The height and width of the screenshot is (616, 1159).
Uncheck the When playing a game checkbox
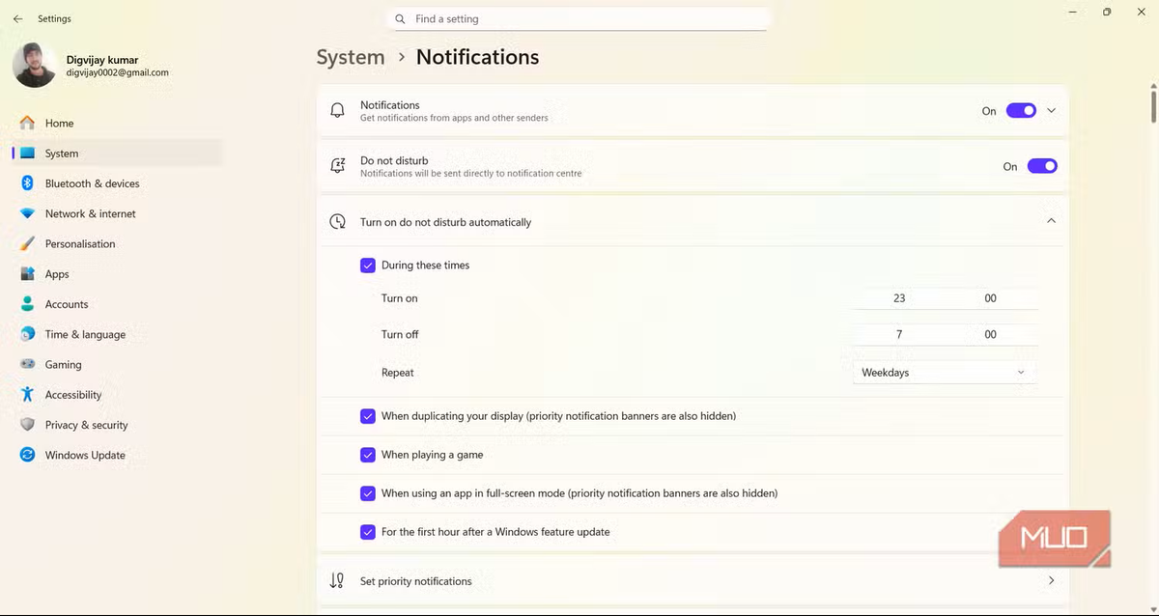coord(368,455)
